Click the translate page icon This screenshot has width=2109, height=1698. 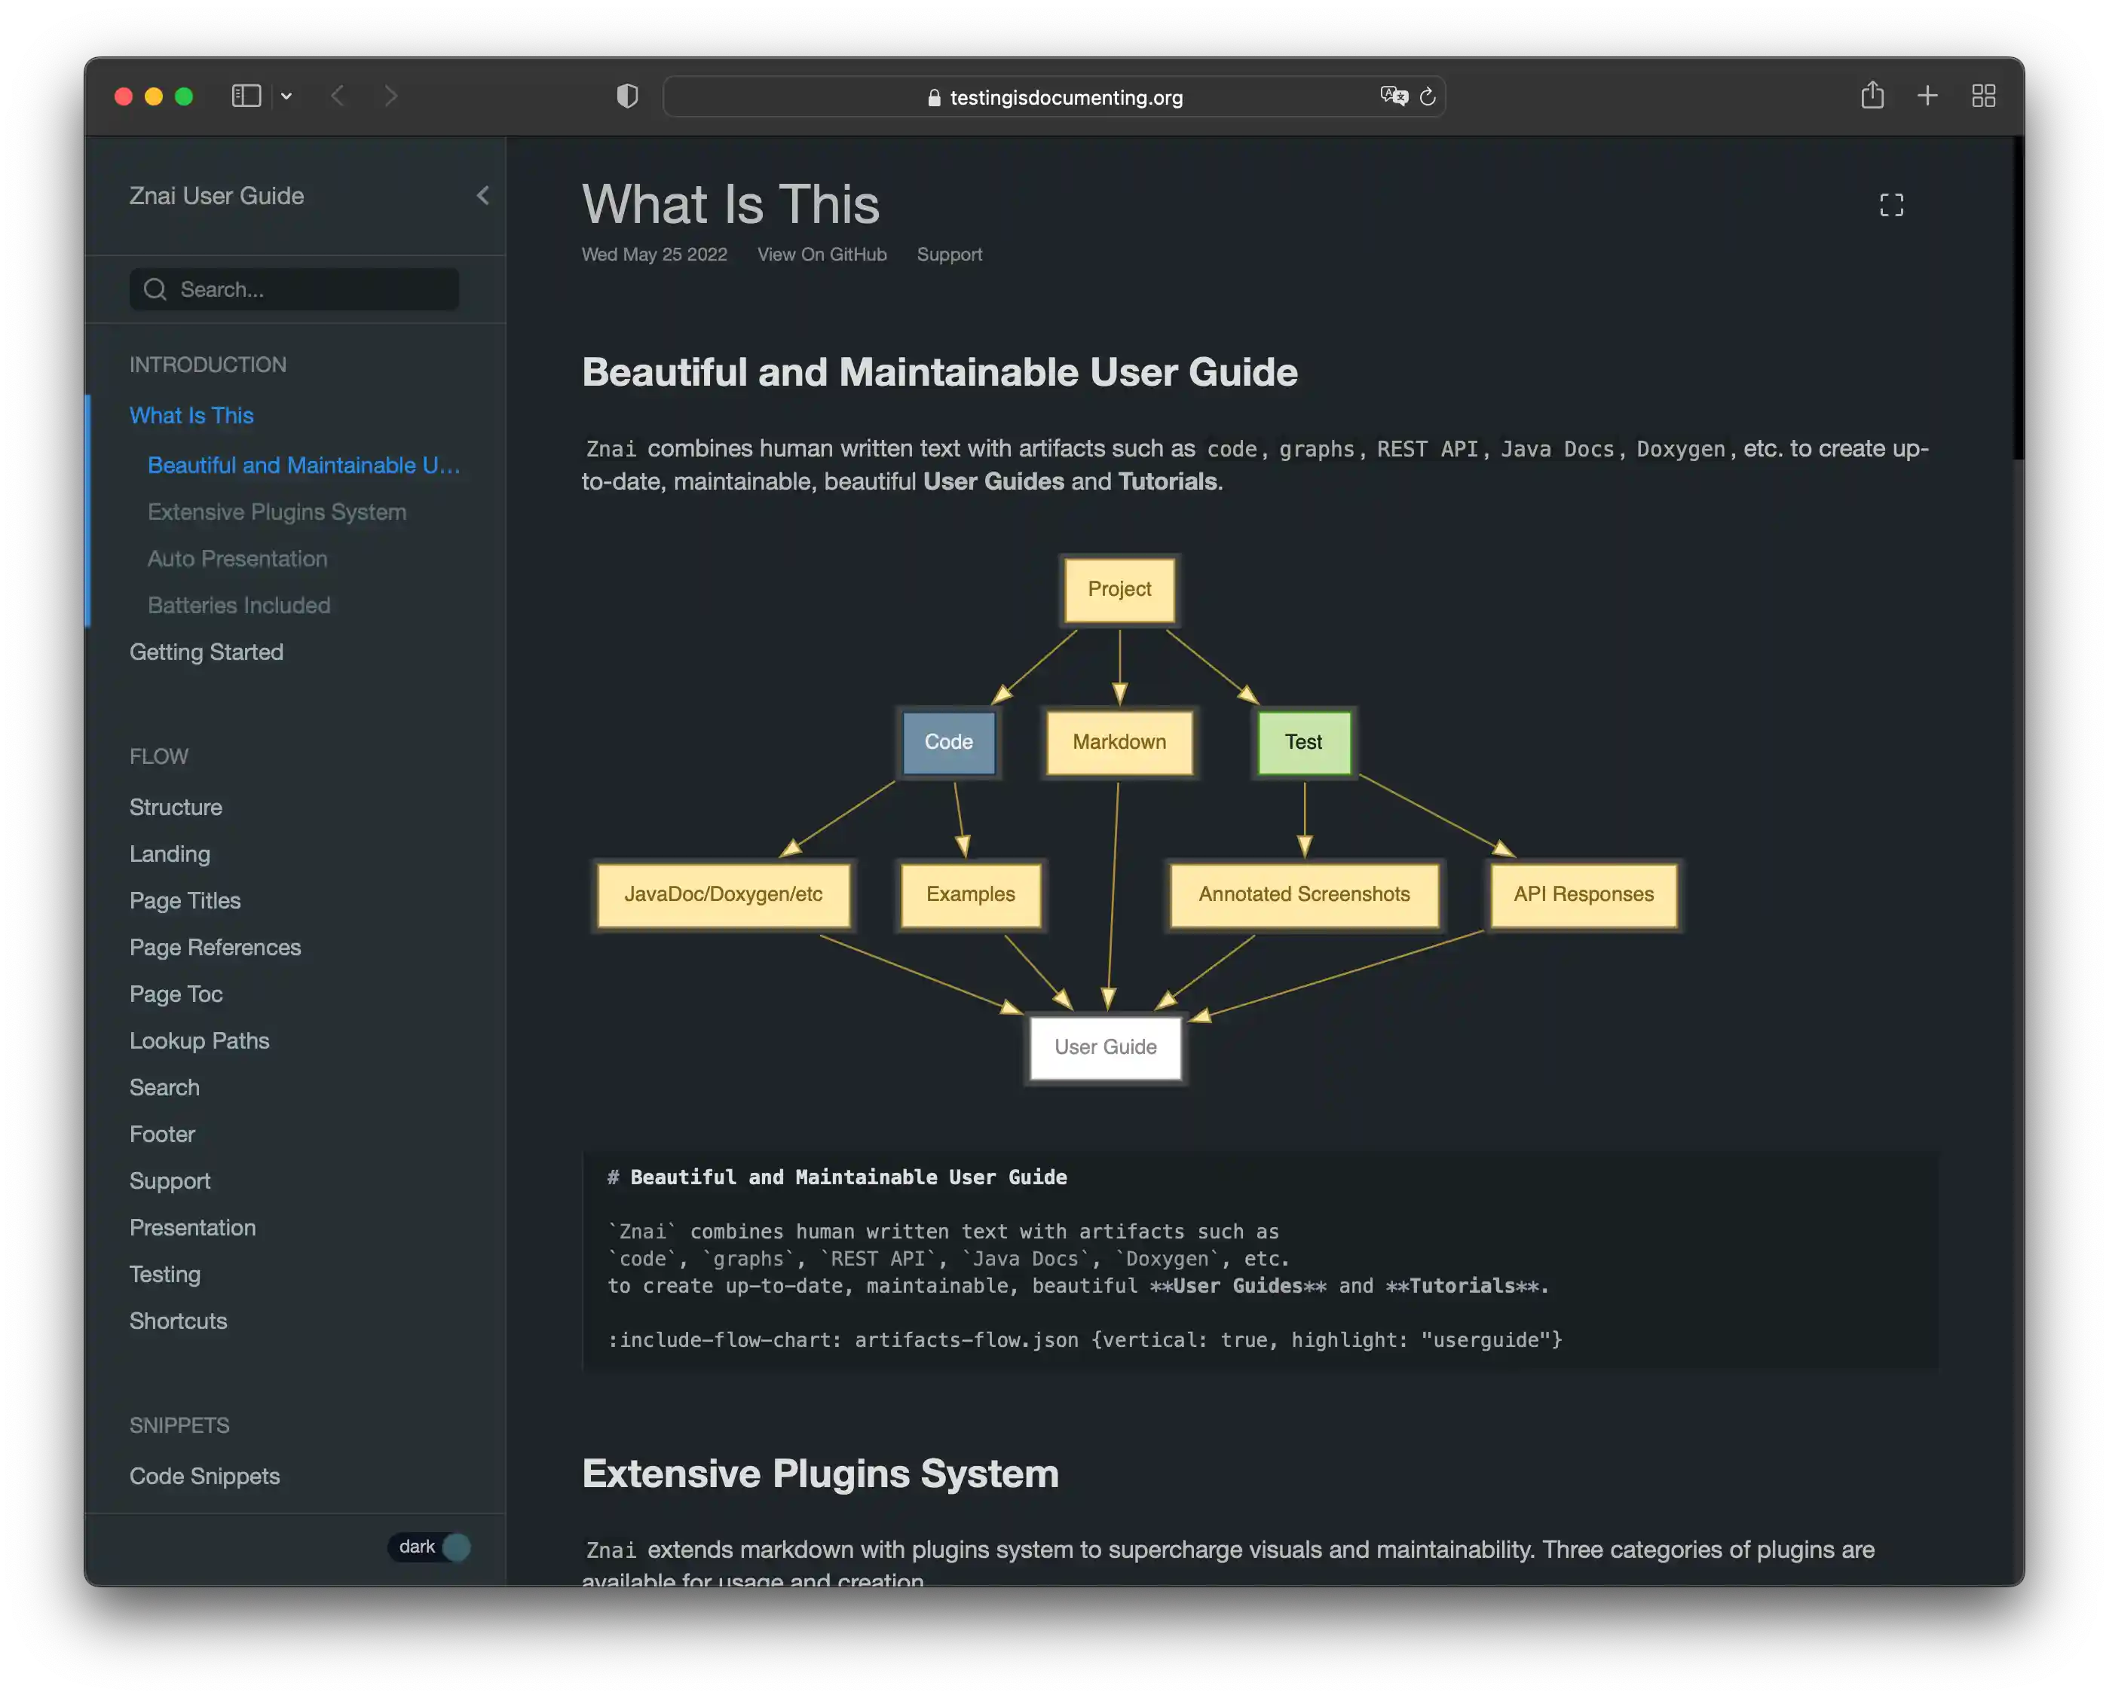(1394, 96)
